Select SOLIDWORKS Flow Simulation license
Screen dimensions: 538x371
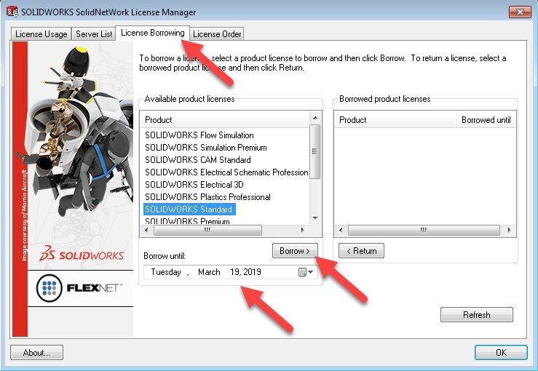coord(199,135)
